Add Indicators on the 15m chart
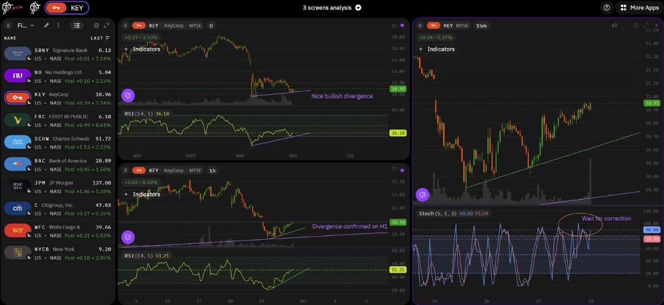 pyautogui.click(x=436, y=49)
